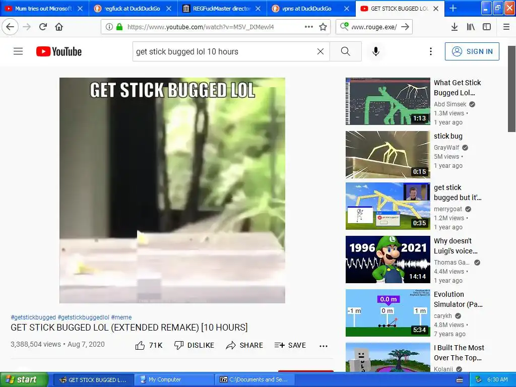Share the video

(244, 345)
